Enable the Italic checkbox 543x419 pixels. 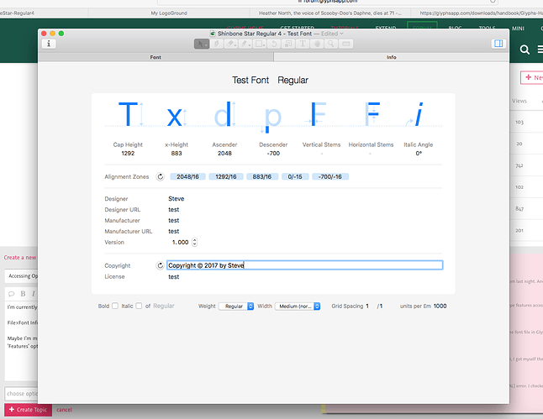(x=139, y=306)
